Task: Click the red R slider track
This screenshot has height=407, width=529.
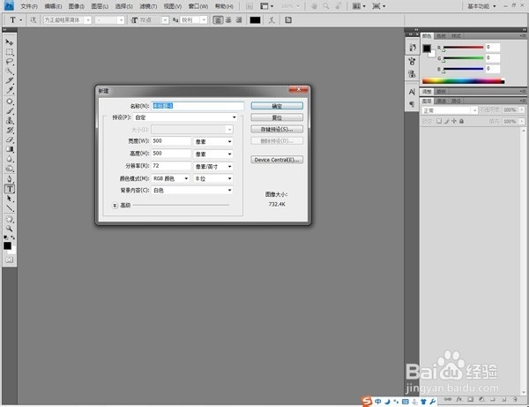Action: pyautogui.click(x=463, y=48)
